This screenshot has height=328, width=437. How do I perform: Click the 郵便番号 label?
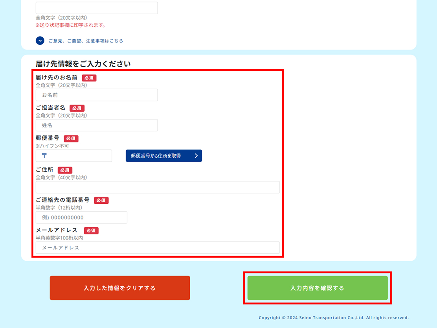48,138
